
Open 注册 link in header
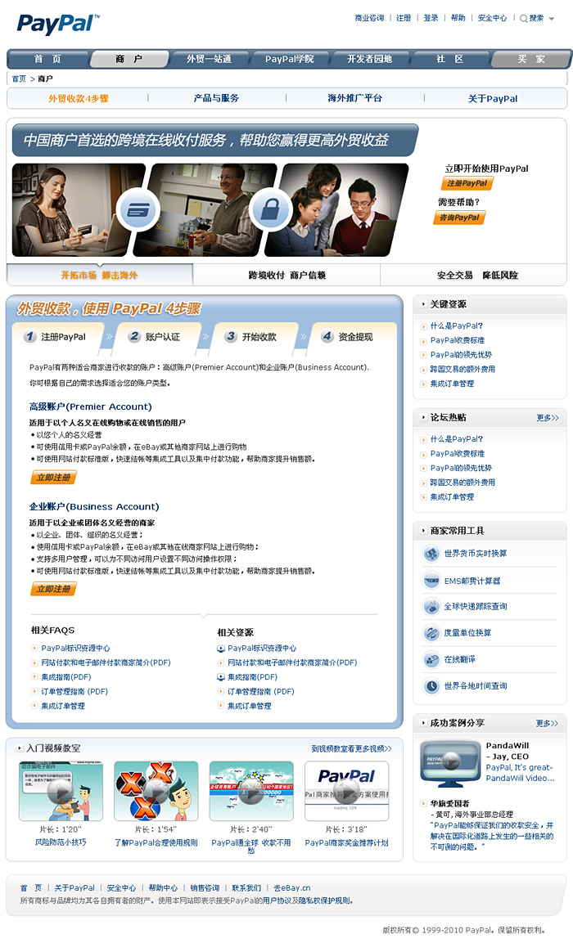404,18
